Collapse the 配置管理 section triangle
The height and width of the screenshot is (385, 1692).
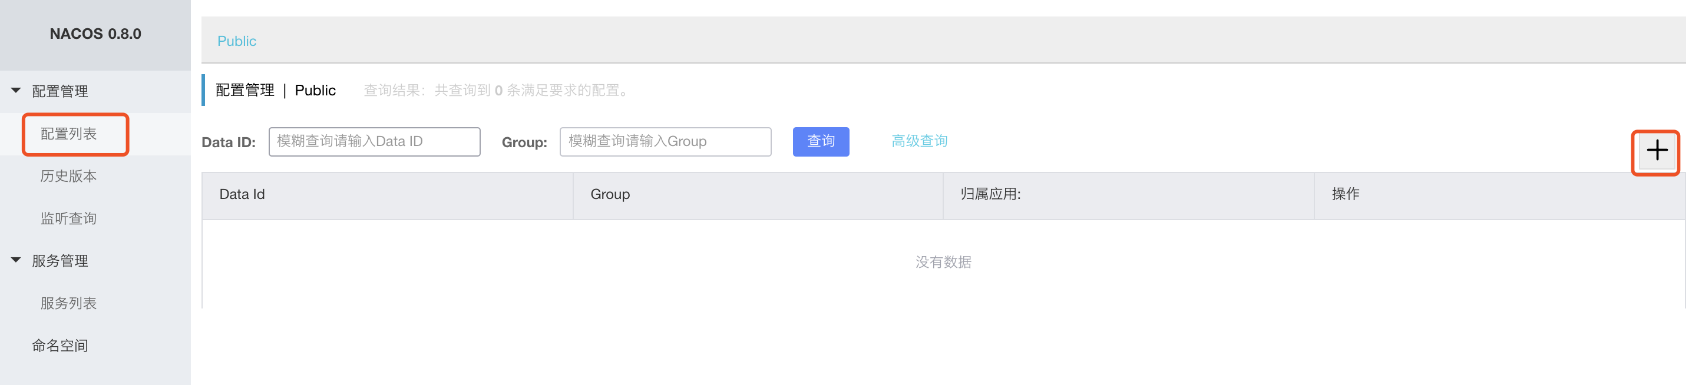[x=16, y=91]
